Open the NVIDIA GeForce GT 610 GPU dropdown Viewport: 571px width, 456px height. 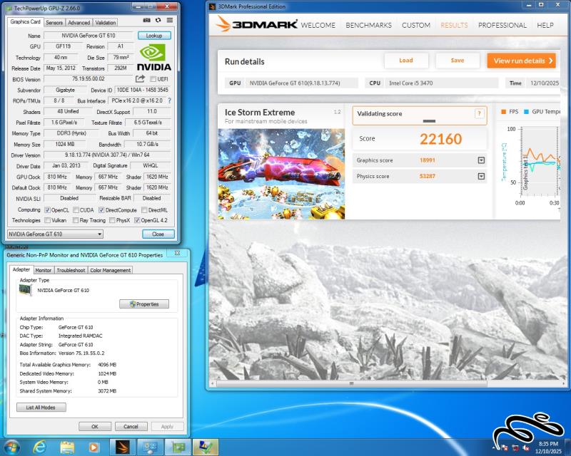point(55,234)
